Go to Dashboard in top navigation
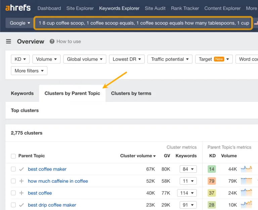Screen dimensions: 258x210 click(x=49, y=8)
